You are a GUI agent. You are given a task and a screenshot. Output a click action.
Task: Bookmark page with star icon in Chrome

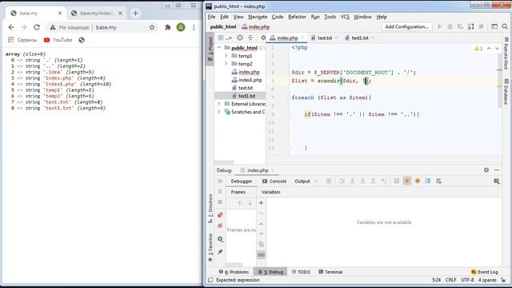click(152, 27)
